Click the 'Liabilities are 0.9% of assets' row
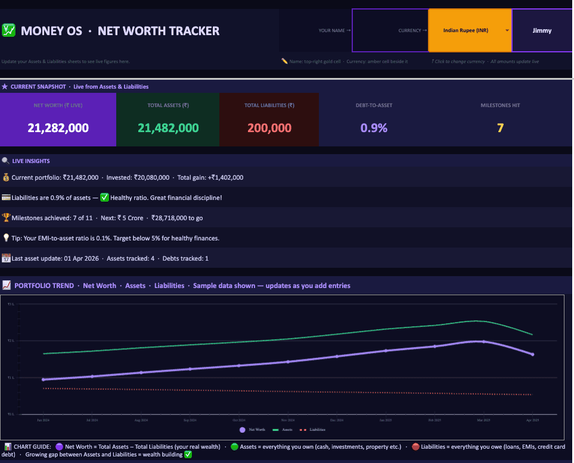Viewport: 574px width, 463px height. pyautogui.click(x=286, y=198)
